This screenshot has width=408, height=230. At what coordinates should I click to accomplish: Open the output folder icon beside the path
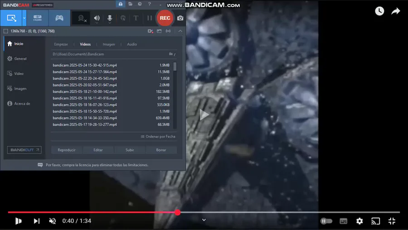(171, 54)
